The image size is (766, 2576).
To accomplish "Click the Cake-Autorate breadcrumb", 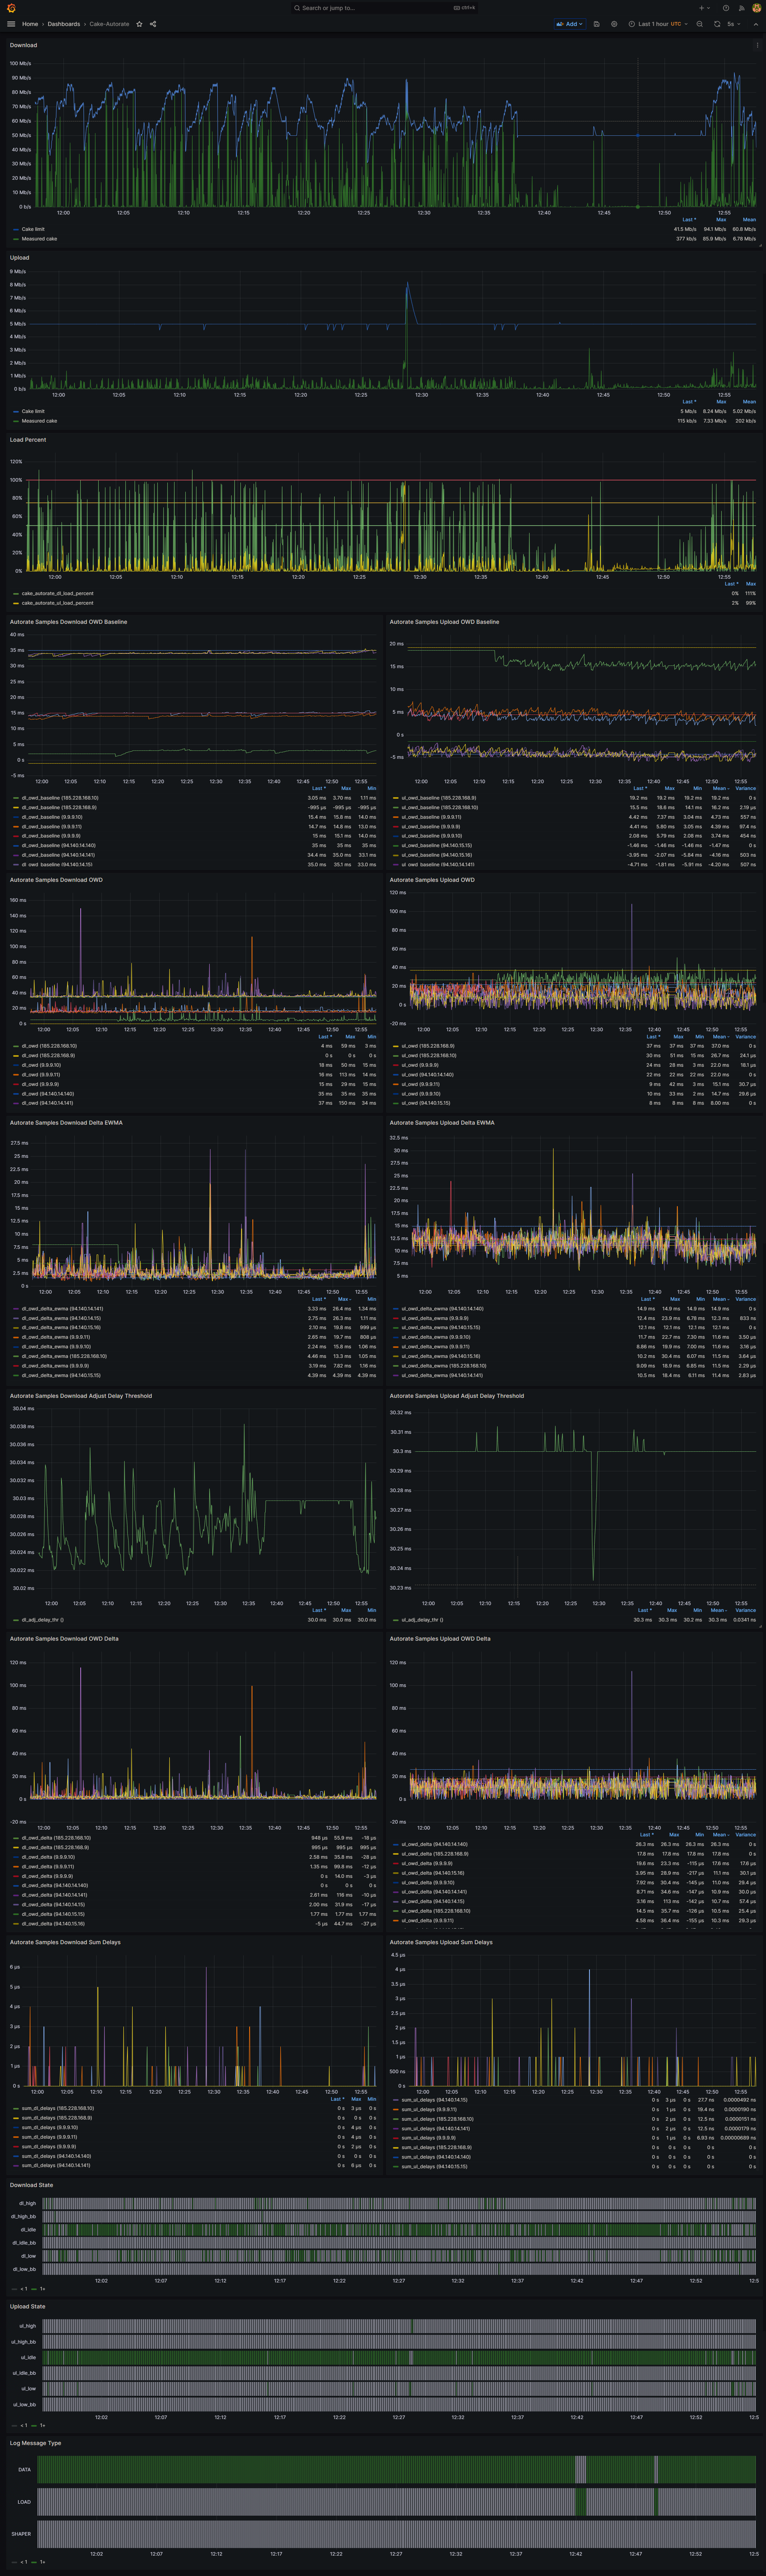I will [x=109, y=24].
